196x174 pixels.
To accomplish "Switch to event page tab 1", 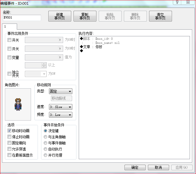I will click(10, 26).
